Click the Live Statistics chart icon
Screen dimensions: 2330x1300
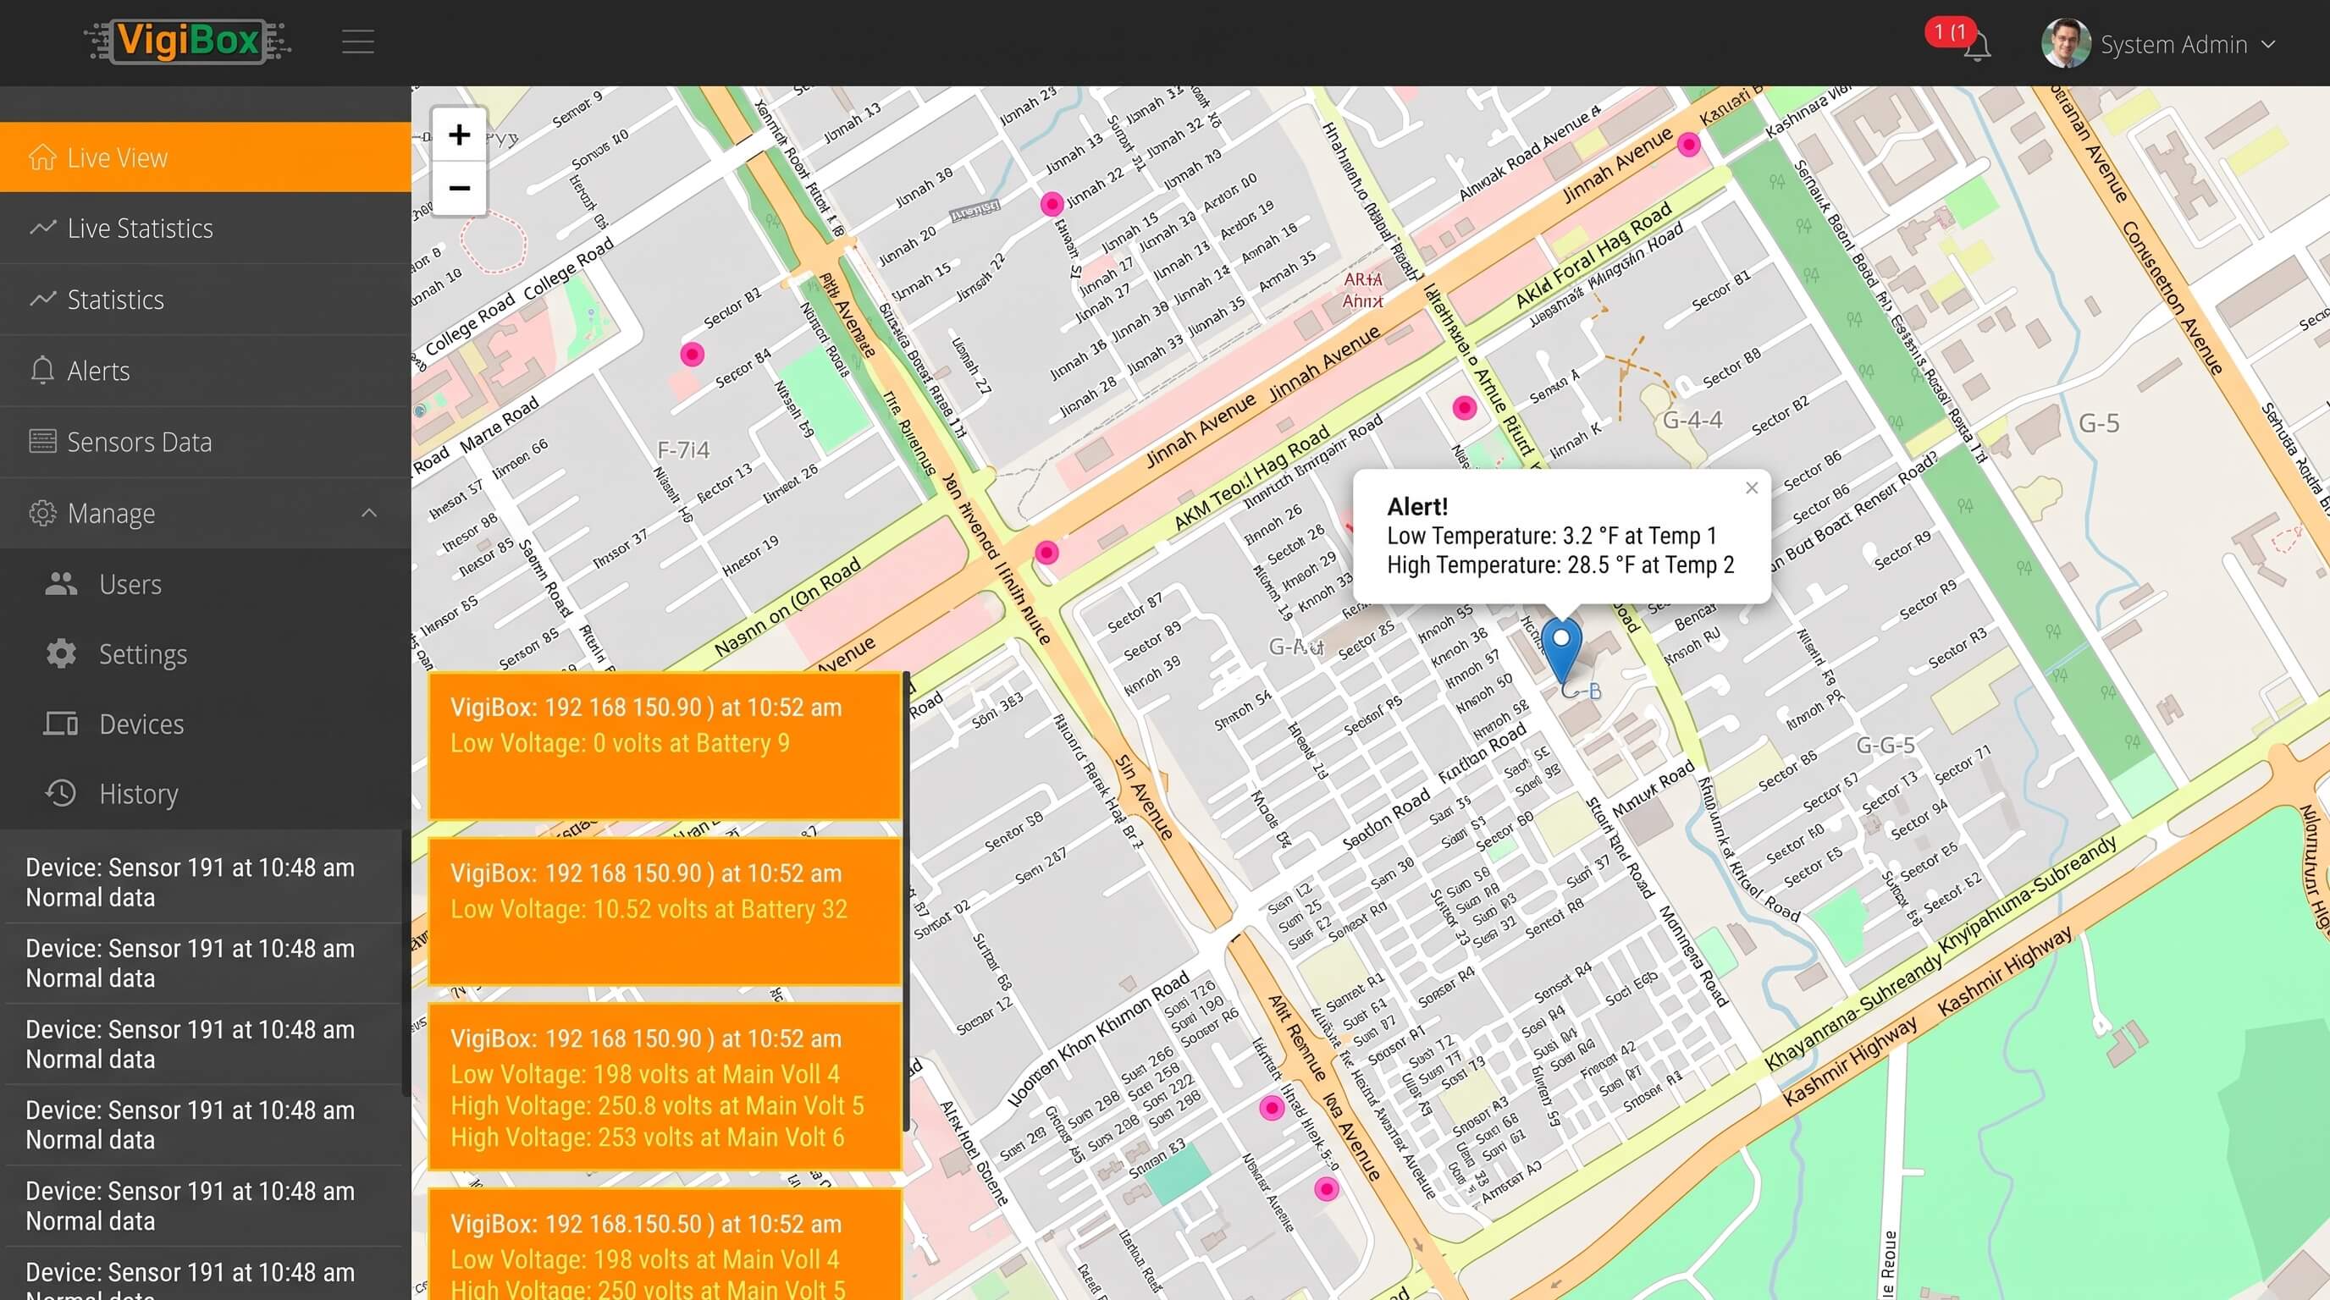tap(42, 228)
